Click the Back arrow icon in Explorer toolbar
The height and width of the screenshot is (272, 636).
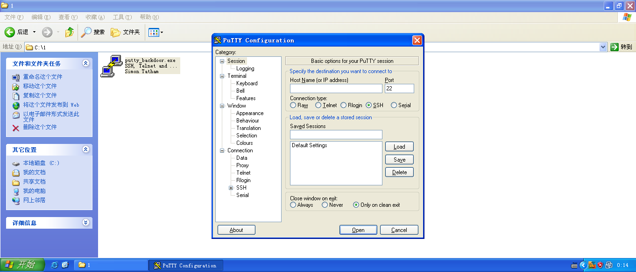[10, 32]
